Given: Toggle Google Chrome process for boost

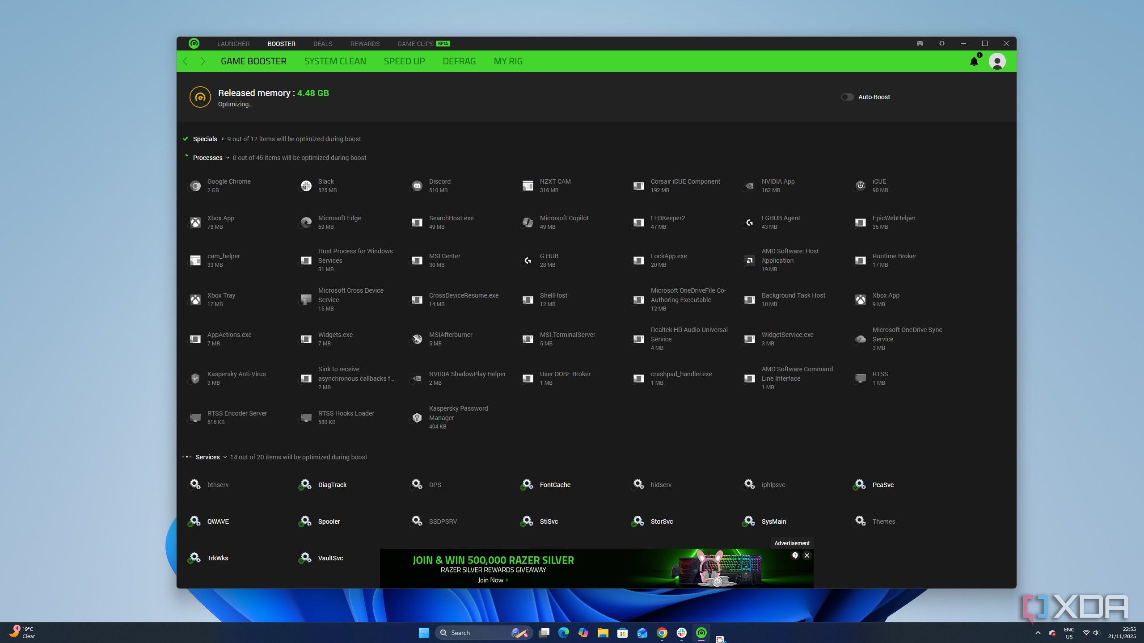Looking at the screenshot, I should point(195,185).
